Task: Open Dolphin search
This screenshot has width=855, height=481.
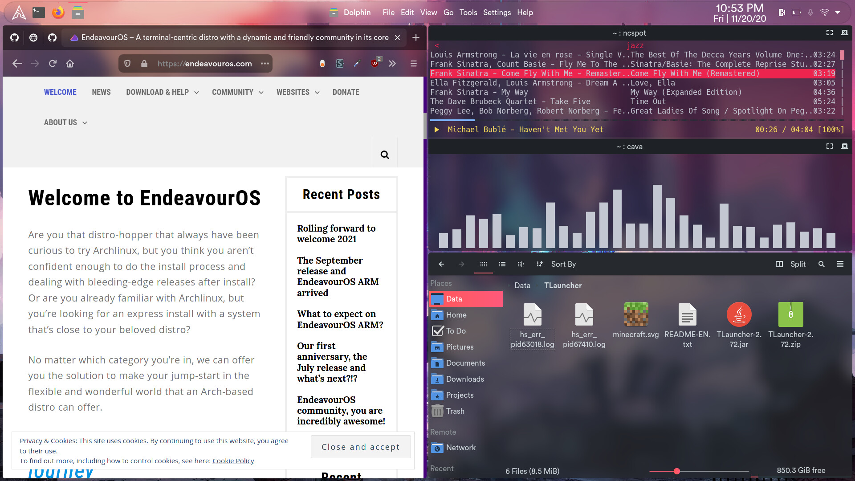Action: click(x=821, y=264)
